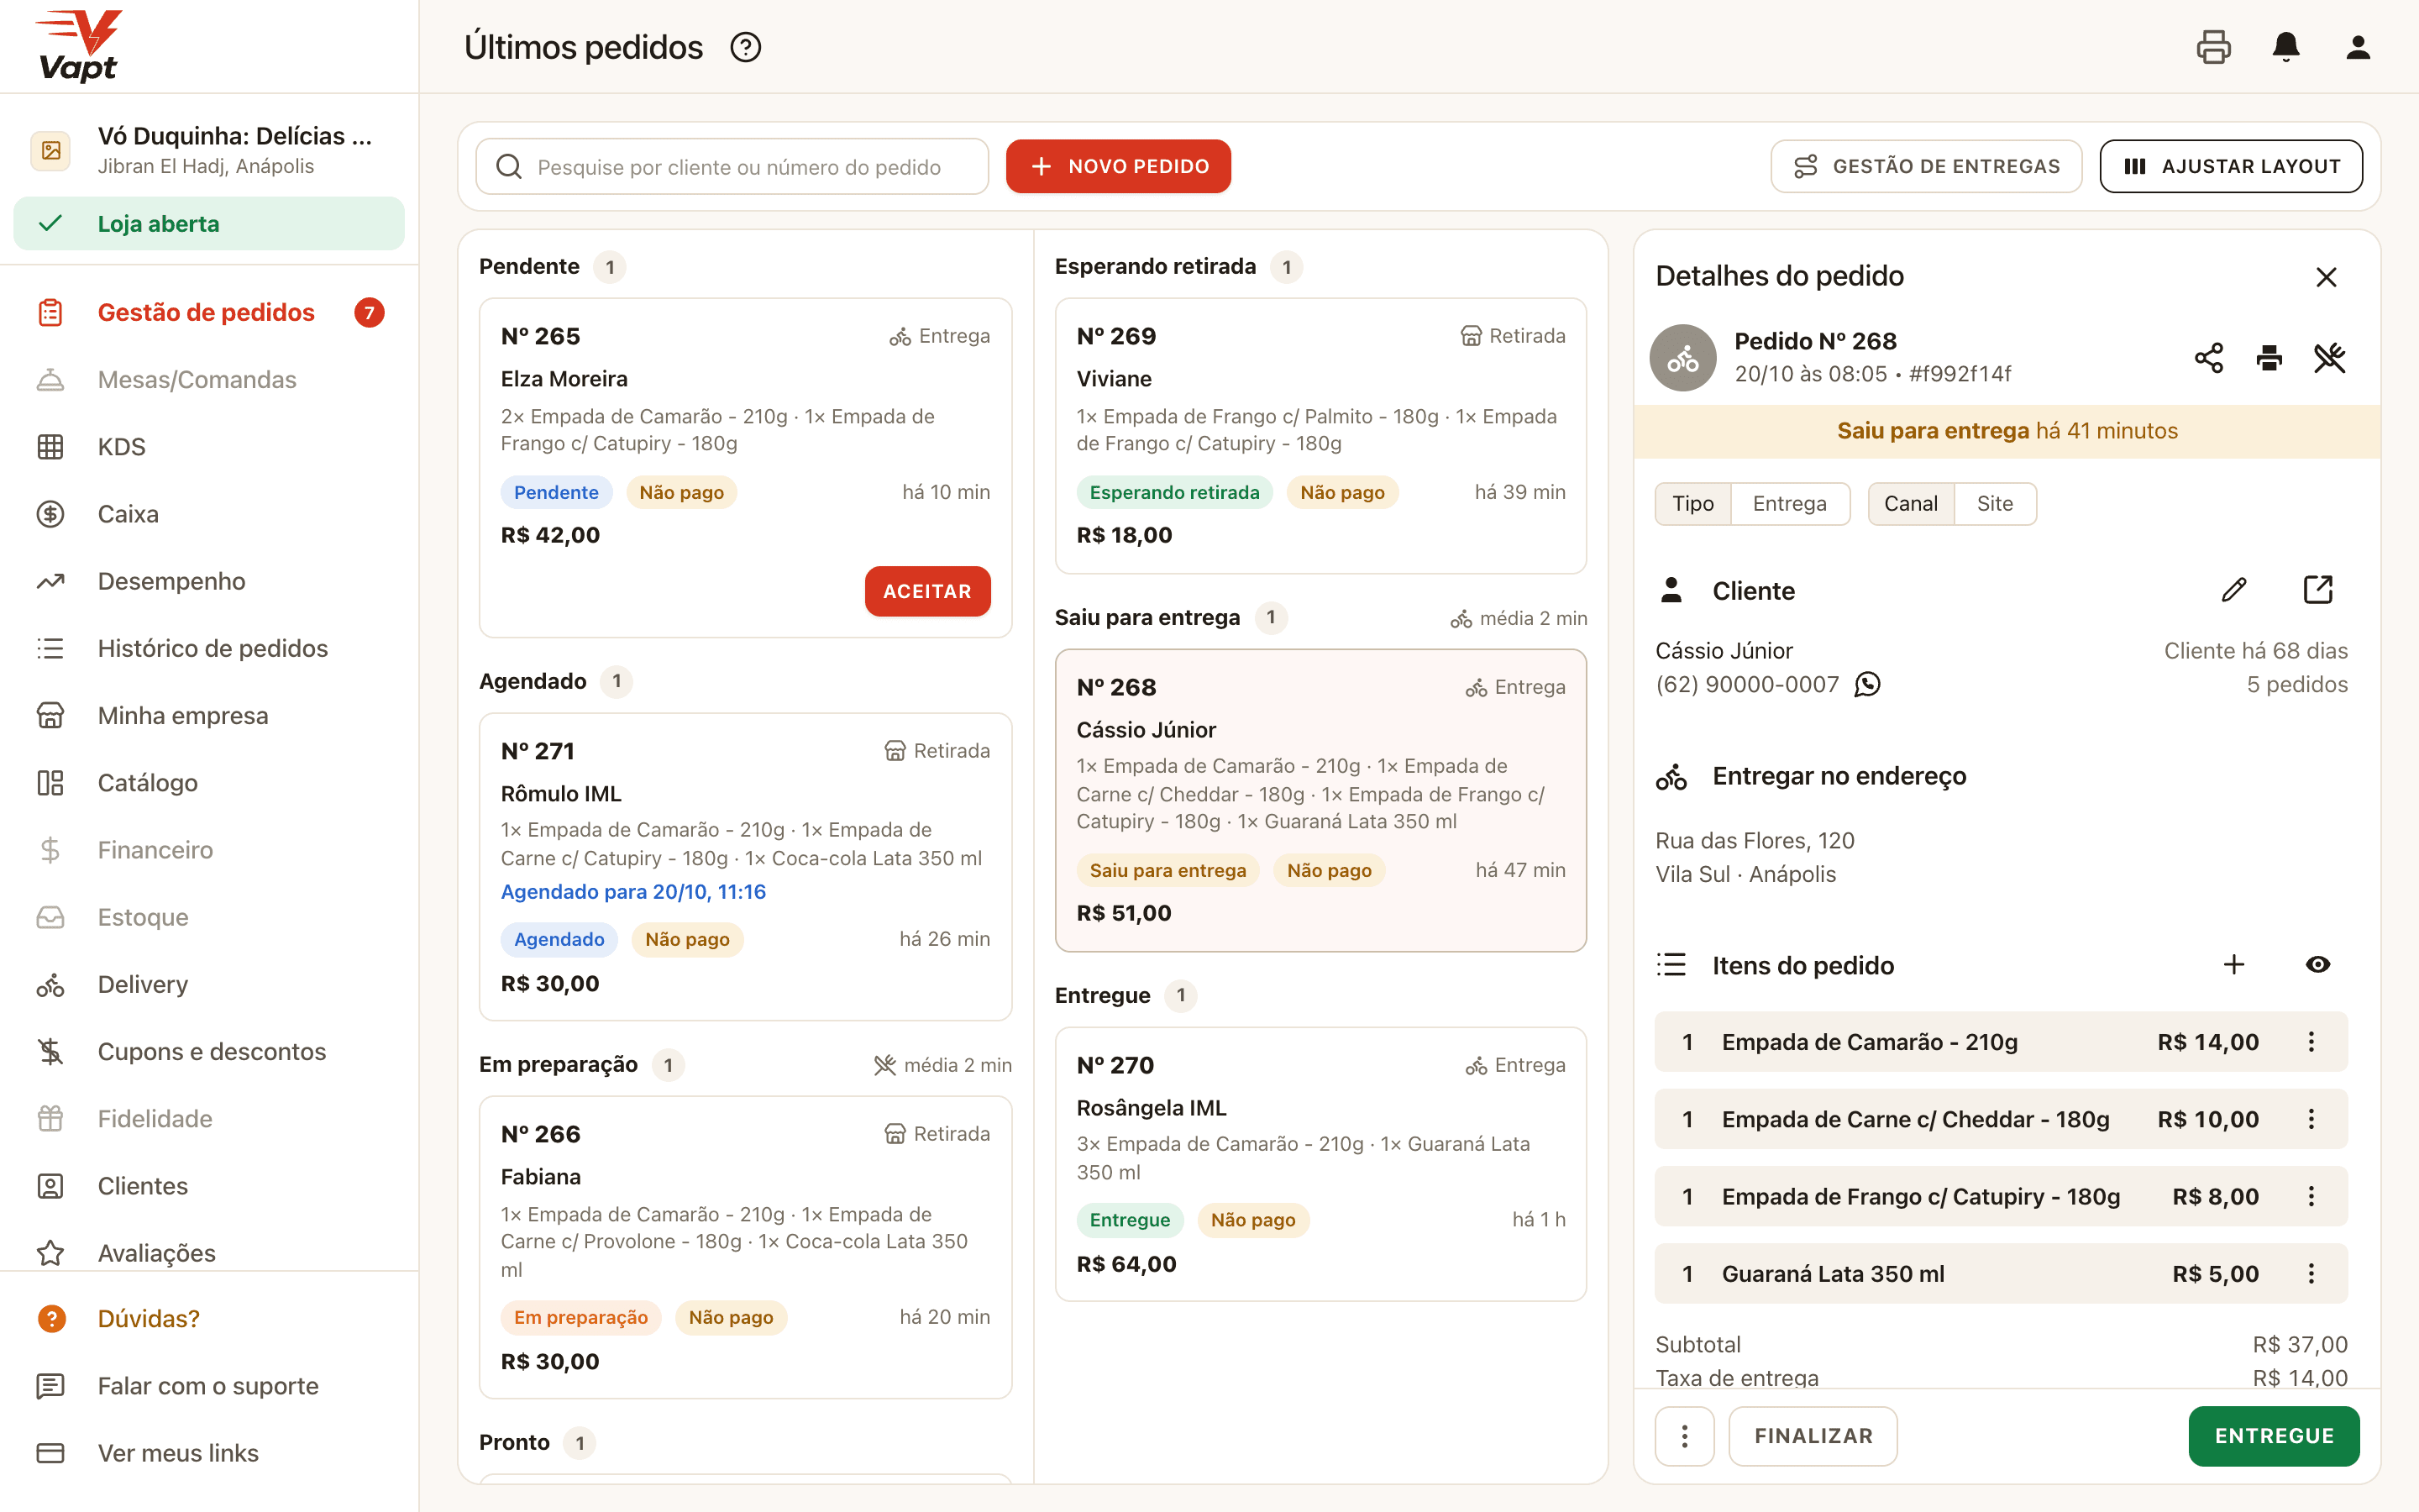Open more actions menu beside Finalizar
The image size is (2419, 1512).
click(1684, 1436)
